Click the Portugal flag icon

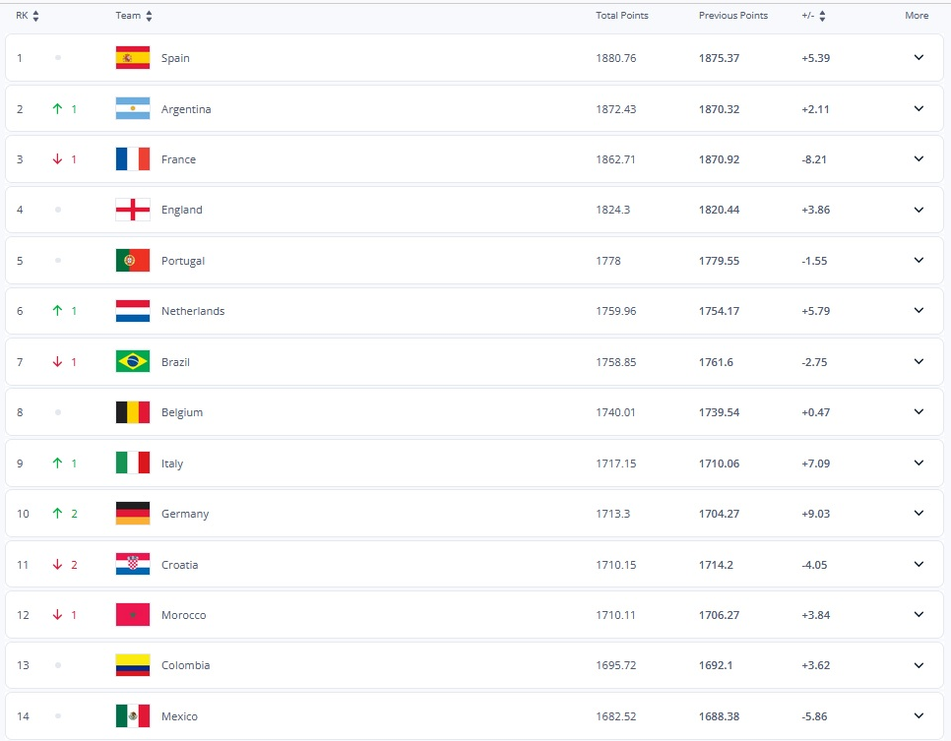pos(133,261)
